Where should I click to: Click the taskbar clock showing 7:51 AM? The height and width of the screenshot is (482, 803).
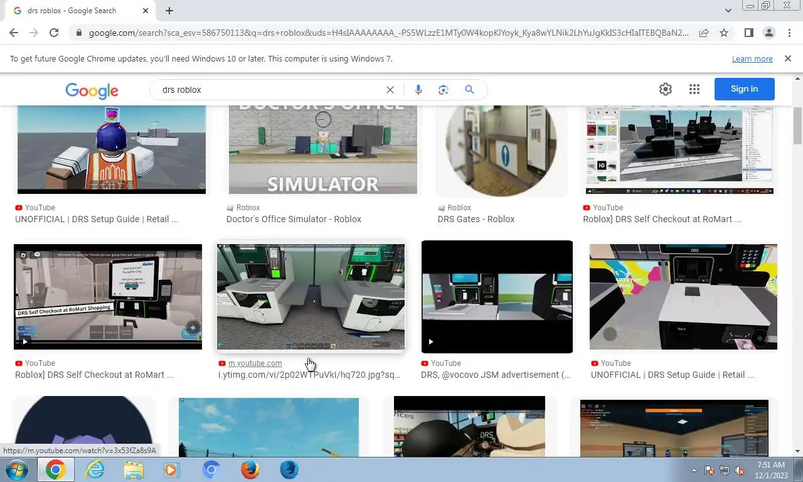coord(771,470)
